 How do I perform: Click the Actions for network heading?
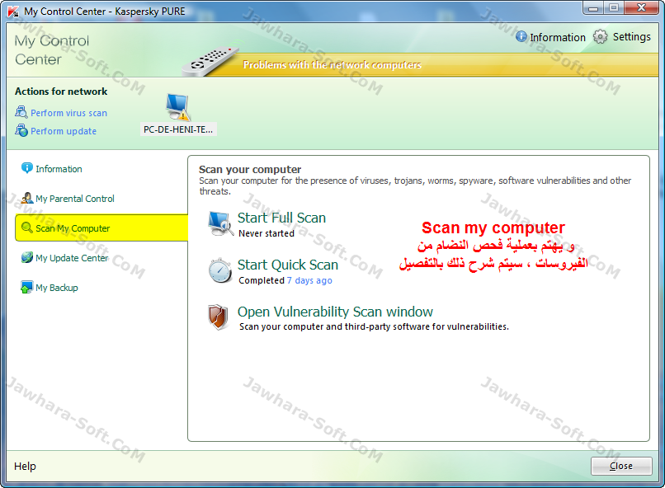point(61,91)
